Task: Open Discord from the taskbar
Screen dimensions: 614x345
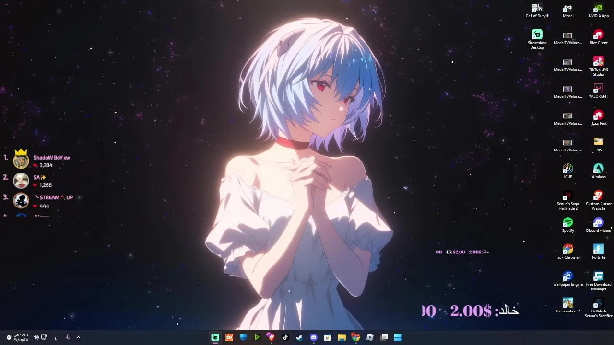Action: tap(313, 337)
